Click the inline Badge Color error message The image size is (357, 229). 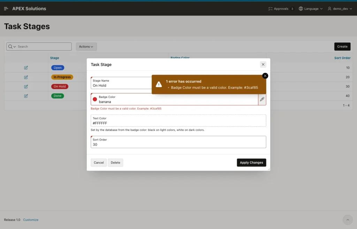click(126, 109)
